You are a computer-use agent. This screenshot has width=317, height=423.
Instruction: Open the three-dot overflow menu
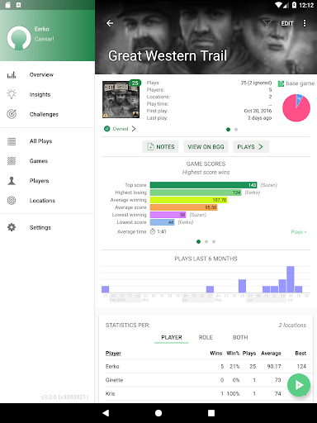point(305,23)
